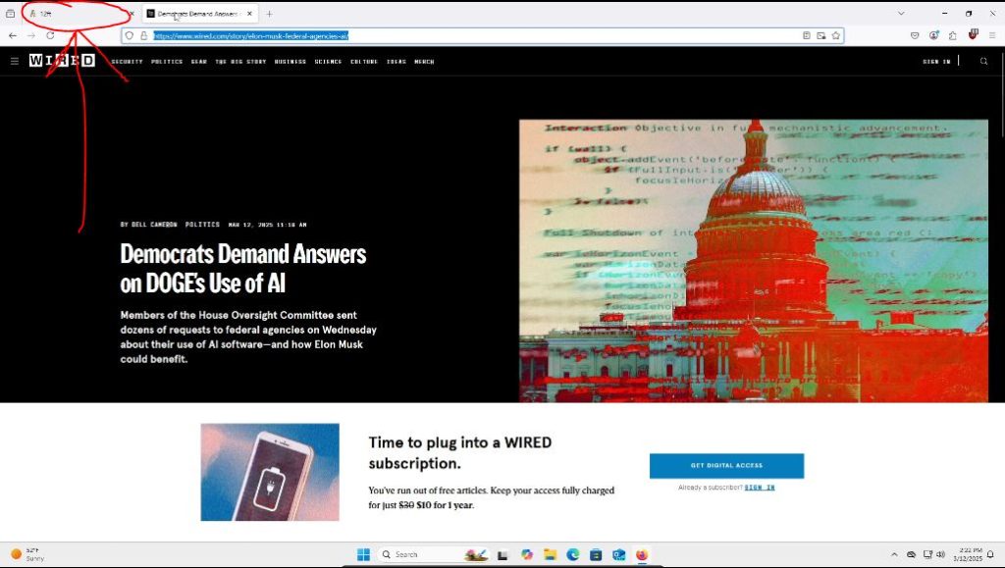Open the Merch link in WIRED nav
The image size is (1005, 568).
point(424,62)
